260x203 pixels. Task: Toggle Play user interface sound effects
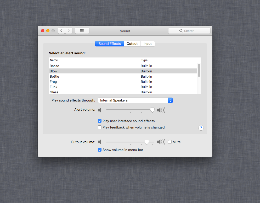pyautogui.click(x=100, y=121)
